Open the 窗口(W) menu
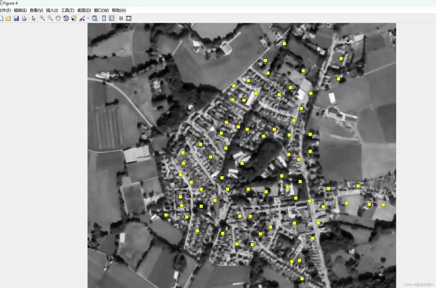Screen dimensions: 436x288 101,10
